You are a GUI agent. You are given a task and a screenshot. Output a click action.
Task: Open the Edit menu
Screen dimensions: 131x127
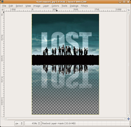tap(11, 6)
